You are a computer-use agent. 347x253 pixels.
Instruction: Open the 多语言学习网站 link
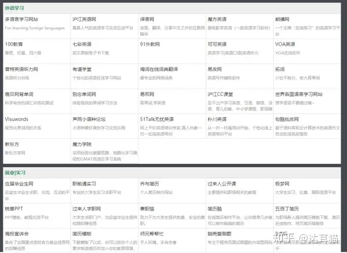(x=22, y=19)
